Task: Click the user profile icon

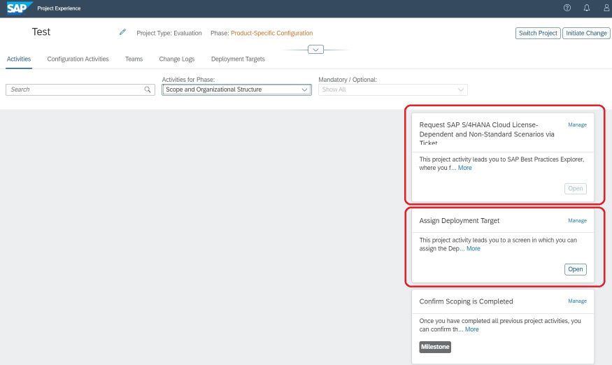Action: 607,8
